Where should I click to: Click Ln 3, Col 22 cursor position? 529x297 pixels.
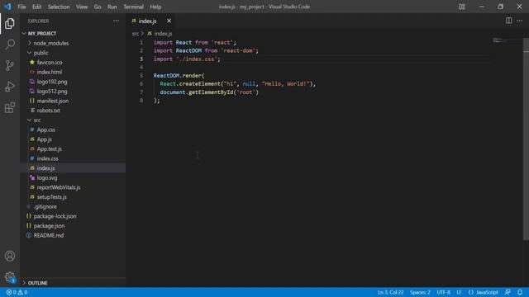coord(390,292)
